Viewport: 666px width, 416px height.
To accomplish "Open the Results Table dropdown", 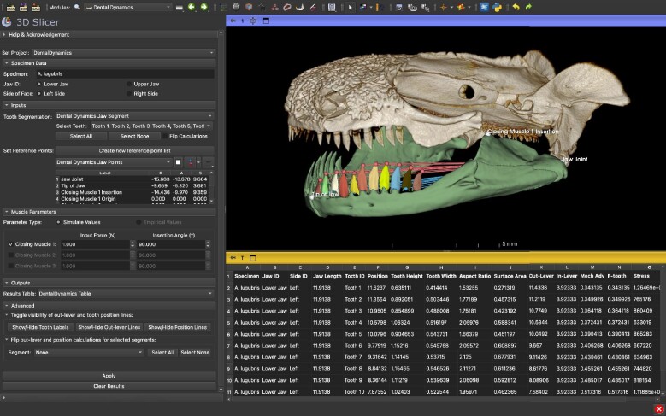I will click(127, 293).
